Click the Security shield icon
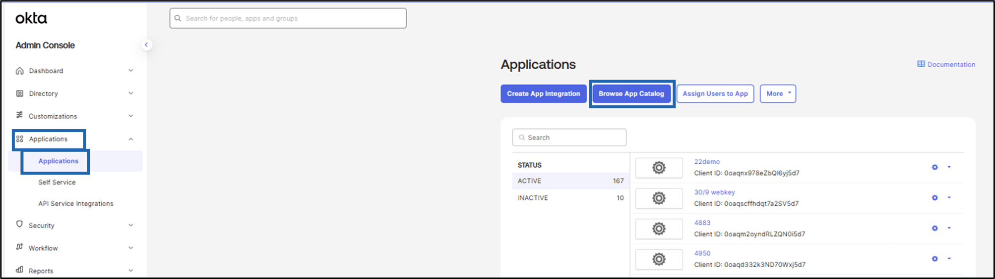The width and height of the screenshot is (995, 279). [x=20, y=224]
